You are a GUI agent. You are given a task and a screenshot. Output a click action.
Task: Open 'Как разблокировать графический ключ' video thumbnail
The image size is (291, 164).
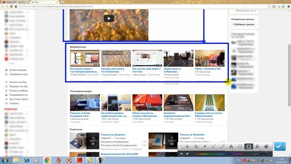coord(116,102)
